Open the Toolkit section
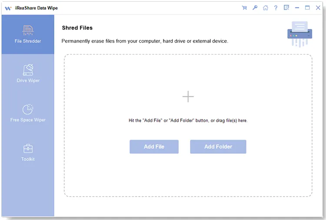The width and height of the screenshot is (326, 220). (28, 152)
